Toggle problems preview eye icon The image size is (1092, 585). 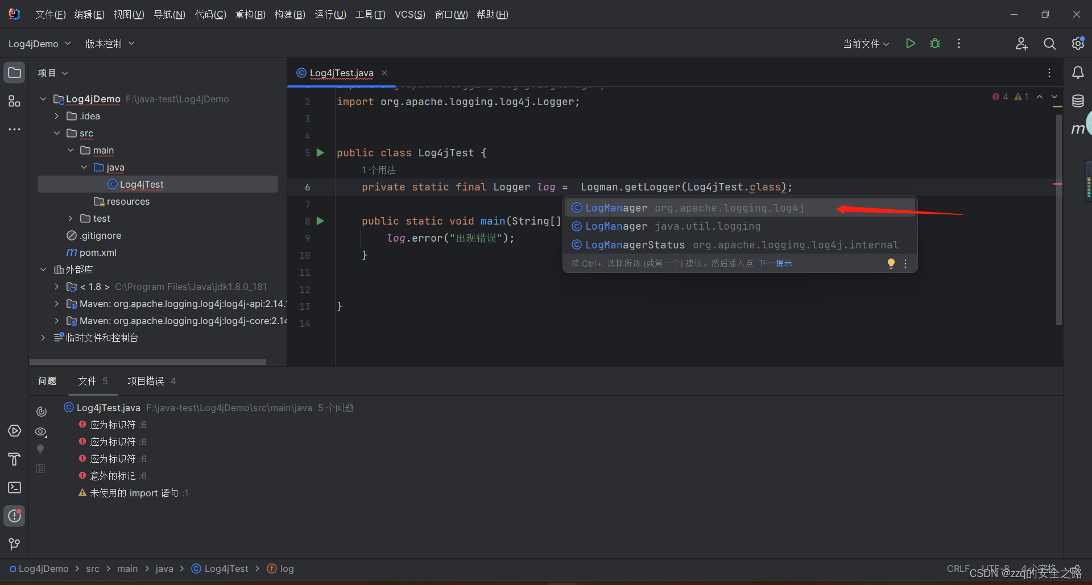(x=41, y=432)
